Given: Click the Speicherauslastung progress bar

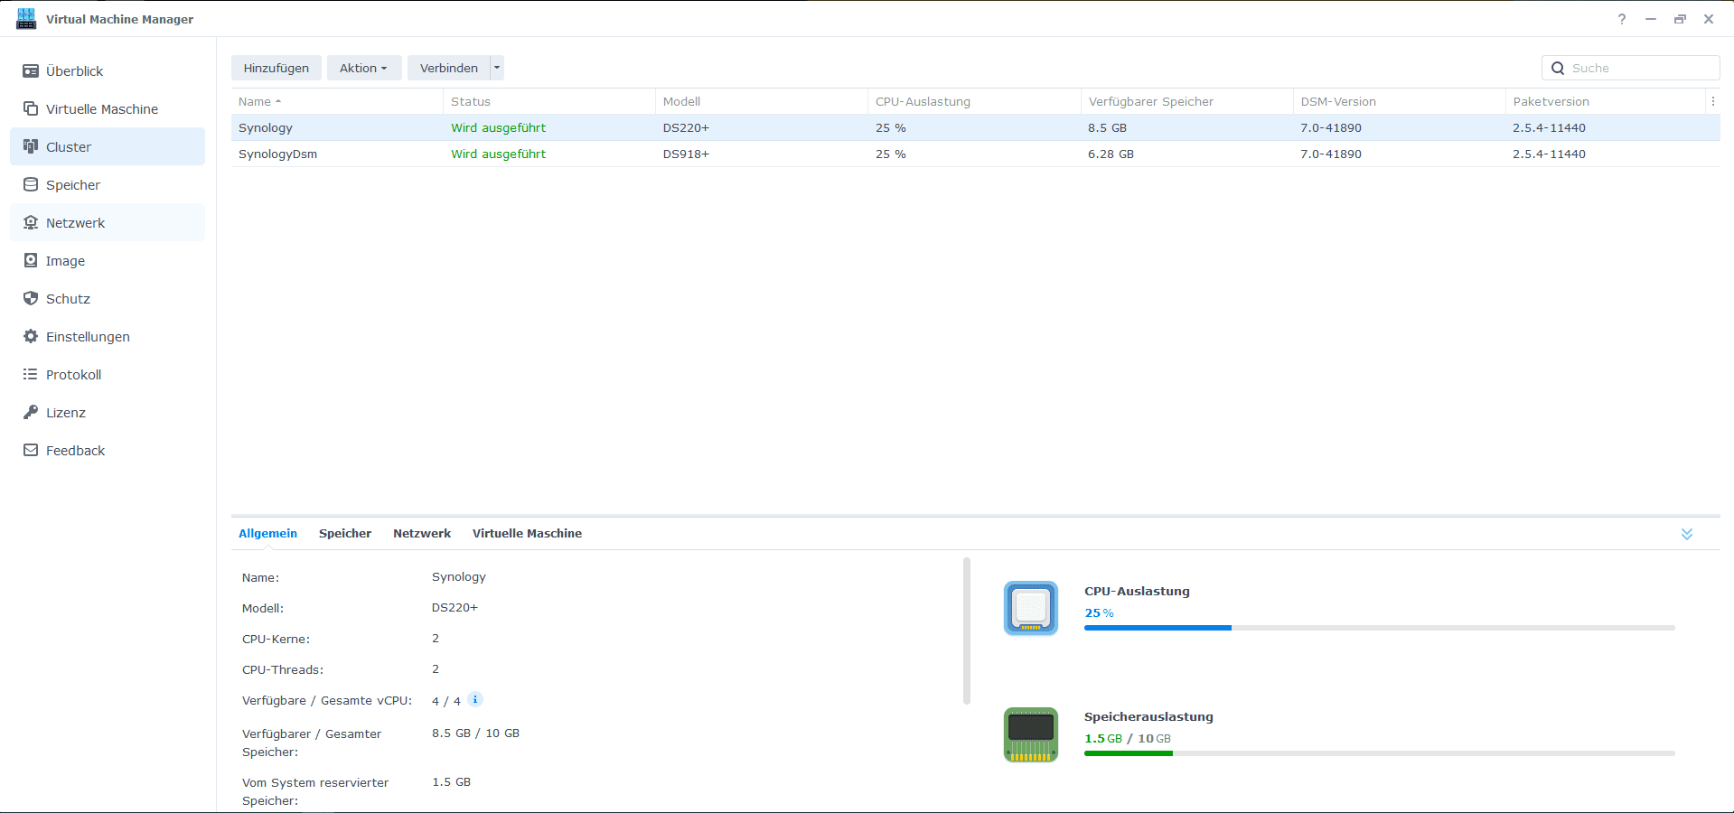Looking at the screenshot, I should click(x=1380, y=753).
